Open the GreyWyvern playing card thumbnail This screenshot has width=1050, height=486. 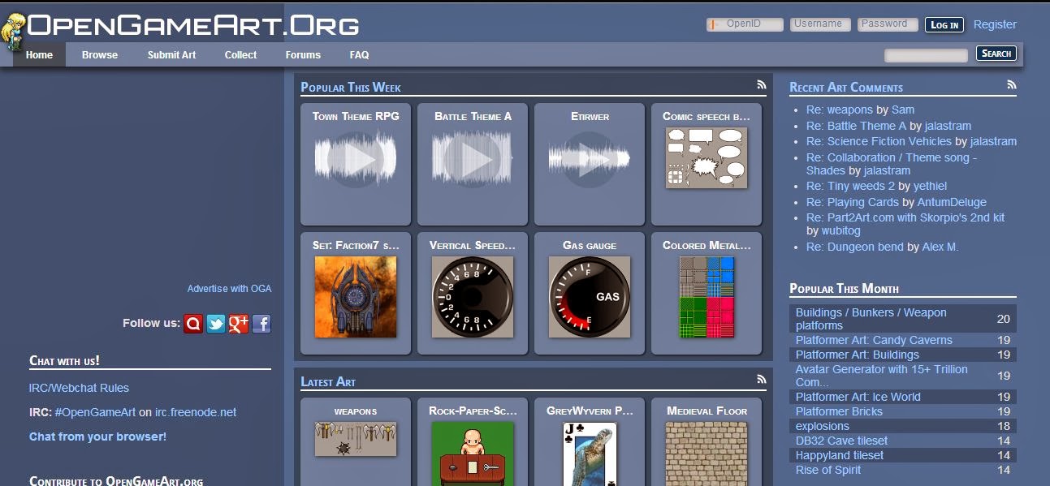[590, 454]
